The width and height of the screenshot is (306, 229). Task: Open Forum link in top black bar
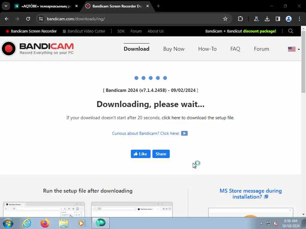136,31
